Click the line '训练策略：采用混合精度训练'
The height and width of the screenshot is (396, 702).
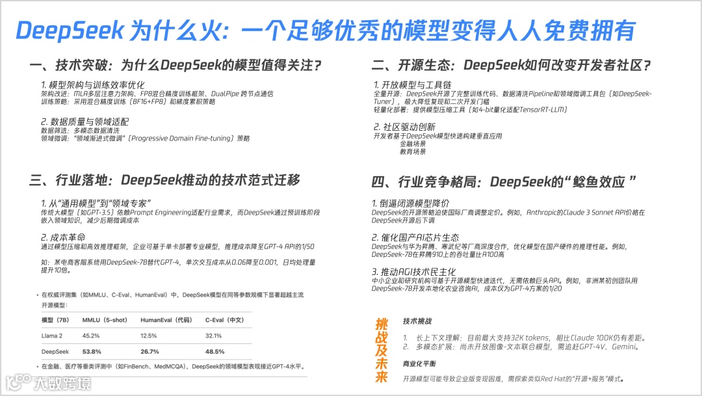pyautogui.click(x=128, y=101)
